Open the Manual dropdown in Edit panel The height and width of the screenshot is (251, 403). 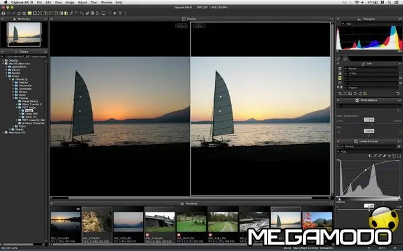tap(371, 68)
